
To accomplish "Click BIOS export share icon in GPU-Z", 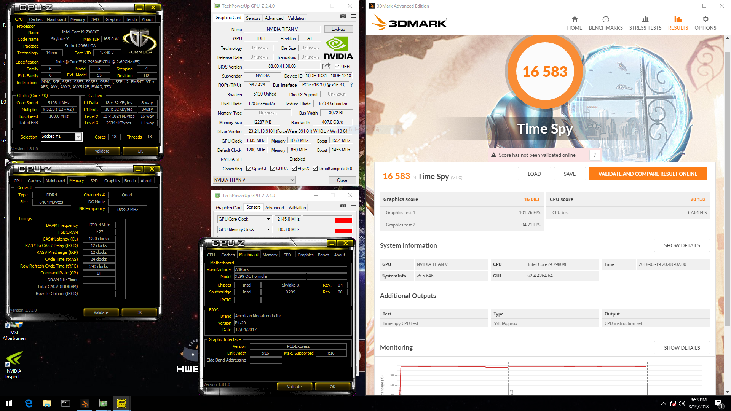I will [326, 66].
